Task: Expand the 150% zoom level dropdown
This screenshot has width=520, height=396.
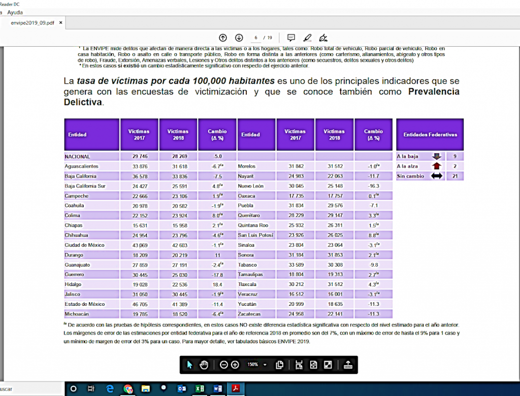Action: (265, 365)
